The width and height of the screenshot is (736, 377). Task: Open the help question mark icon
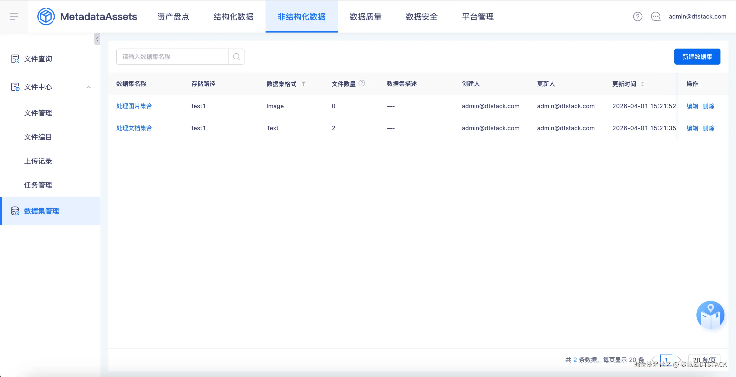pos(638,17)
